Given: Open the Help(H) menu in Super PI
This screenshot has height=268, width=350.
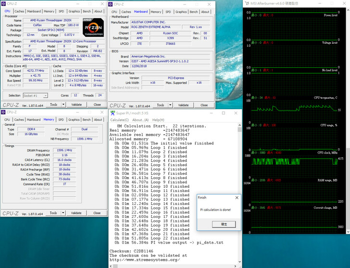Looking at the screenshot, I should (158, 120).
